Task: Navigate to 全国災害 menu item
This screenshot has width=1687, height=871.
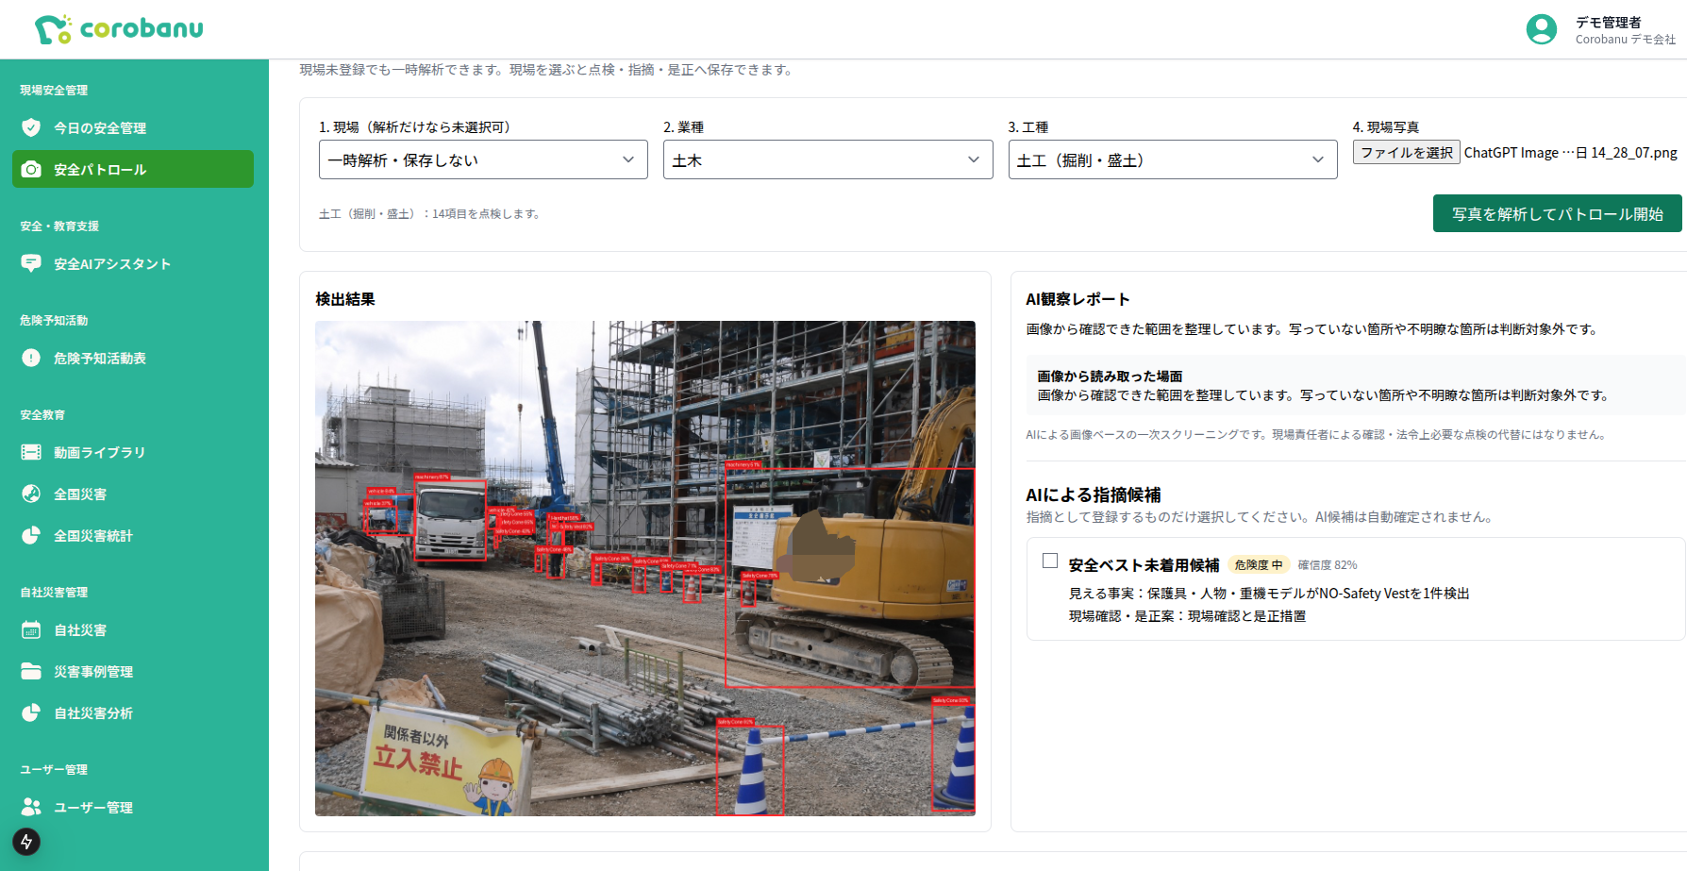Action: pyautogui.click(x=133, y=494)
